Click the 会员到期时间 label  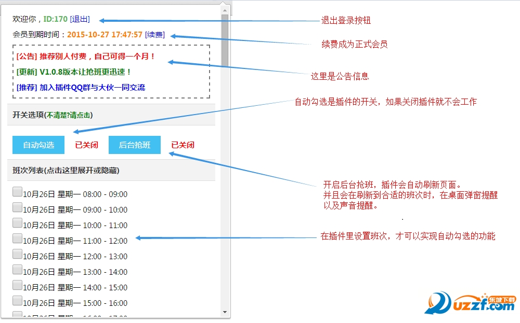click(x=39, y=35)
